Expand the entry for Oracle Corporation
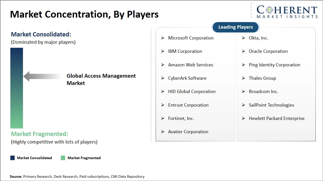This screenshot has width=323, height=181. point(268,51)
